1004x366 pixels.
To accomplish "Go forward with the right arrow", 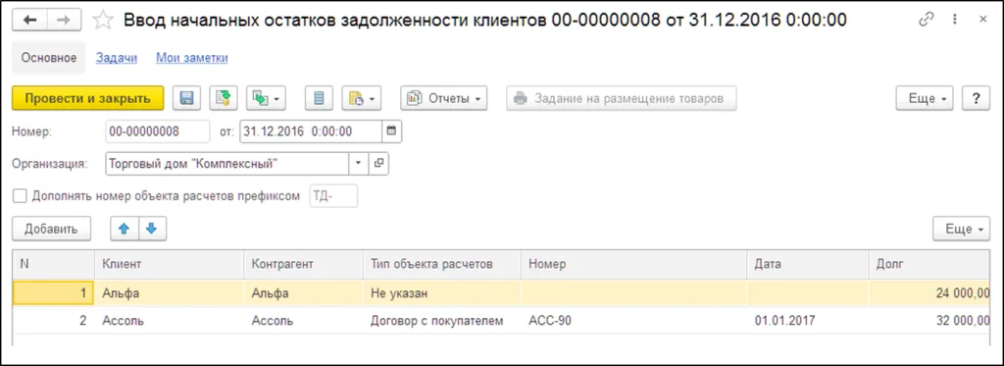I will (65, 21).
